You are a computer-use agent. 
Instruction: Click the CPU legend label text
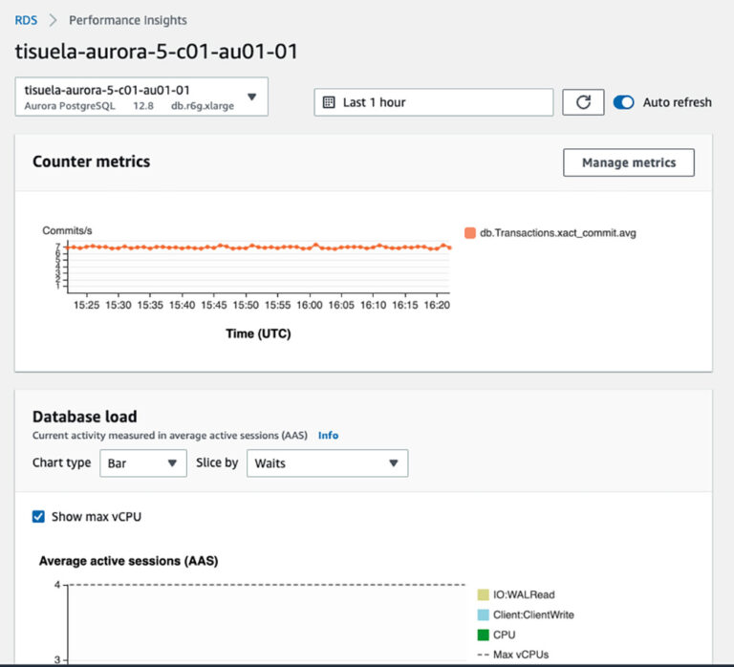pyautogui.click(x=505, y=635)
